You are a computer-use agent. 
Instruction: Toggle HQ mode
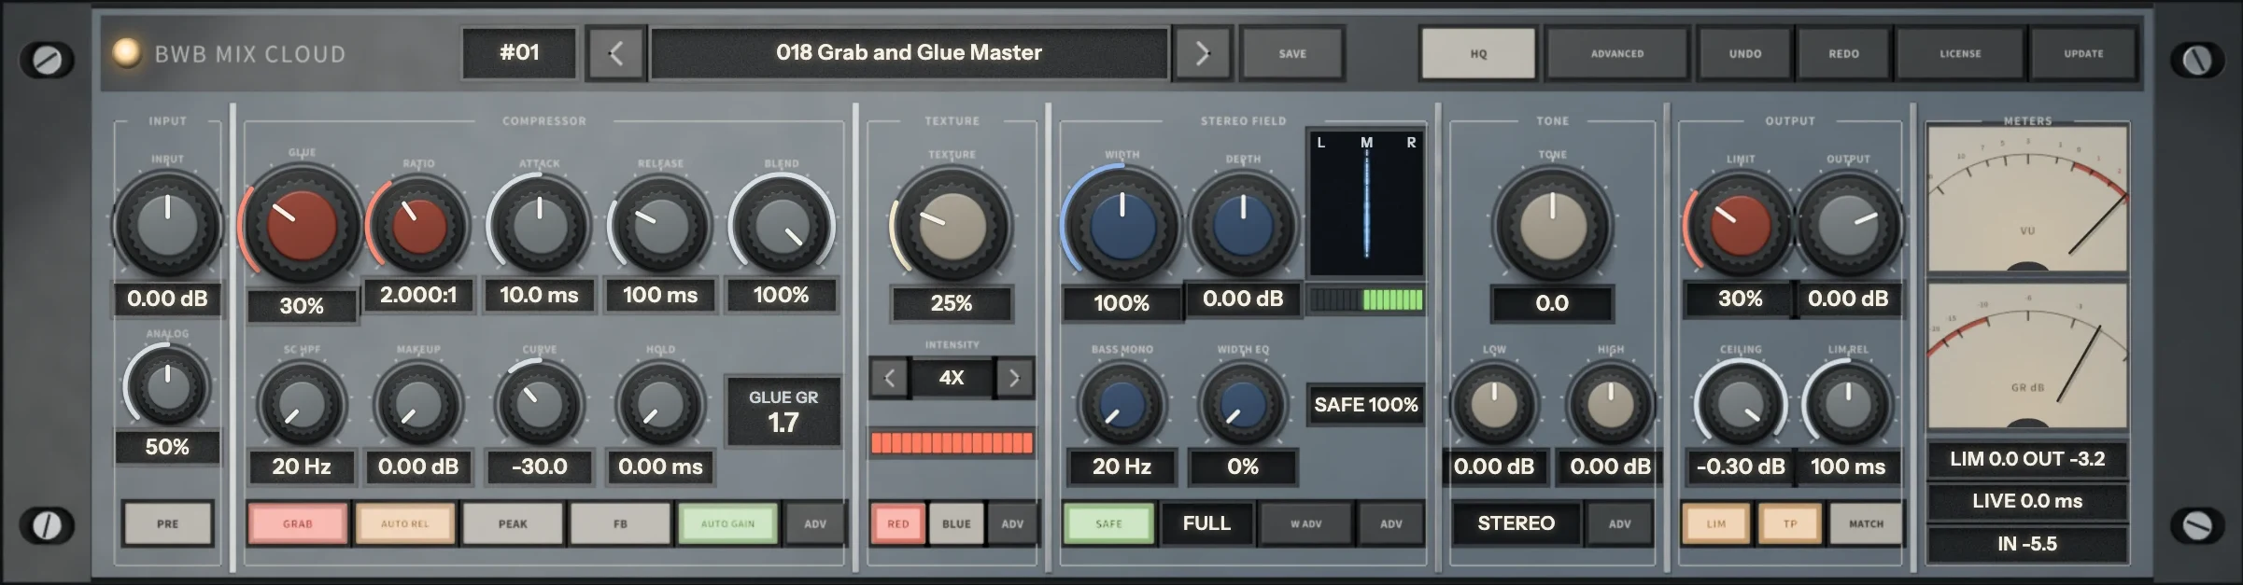pyautogui.click(x=1478, y=53)
